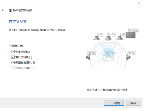Test the side left (左侧) speaker icon
Viewport: 143px width, 108px height.
pos(88,57)
